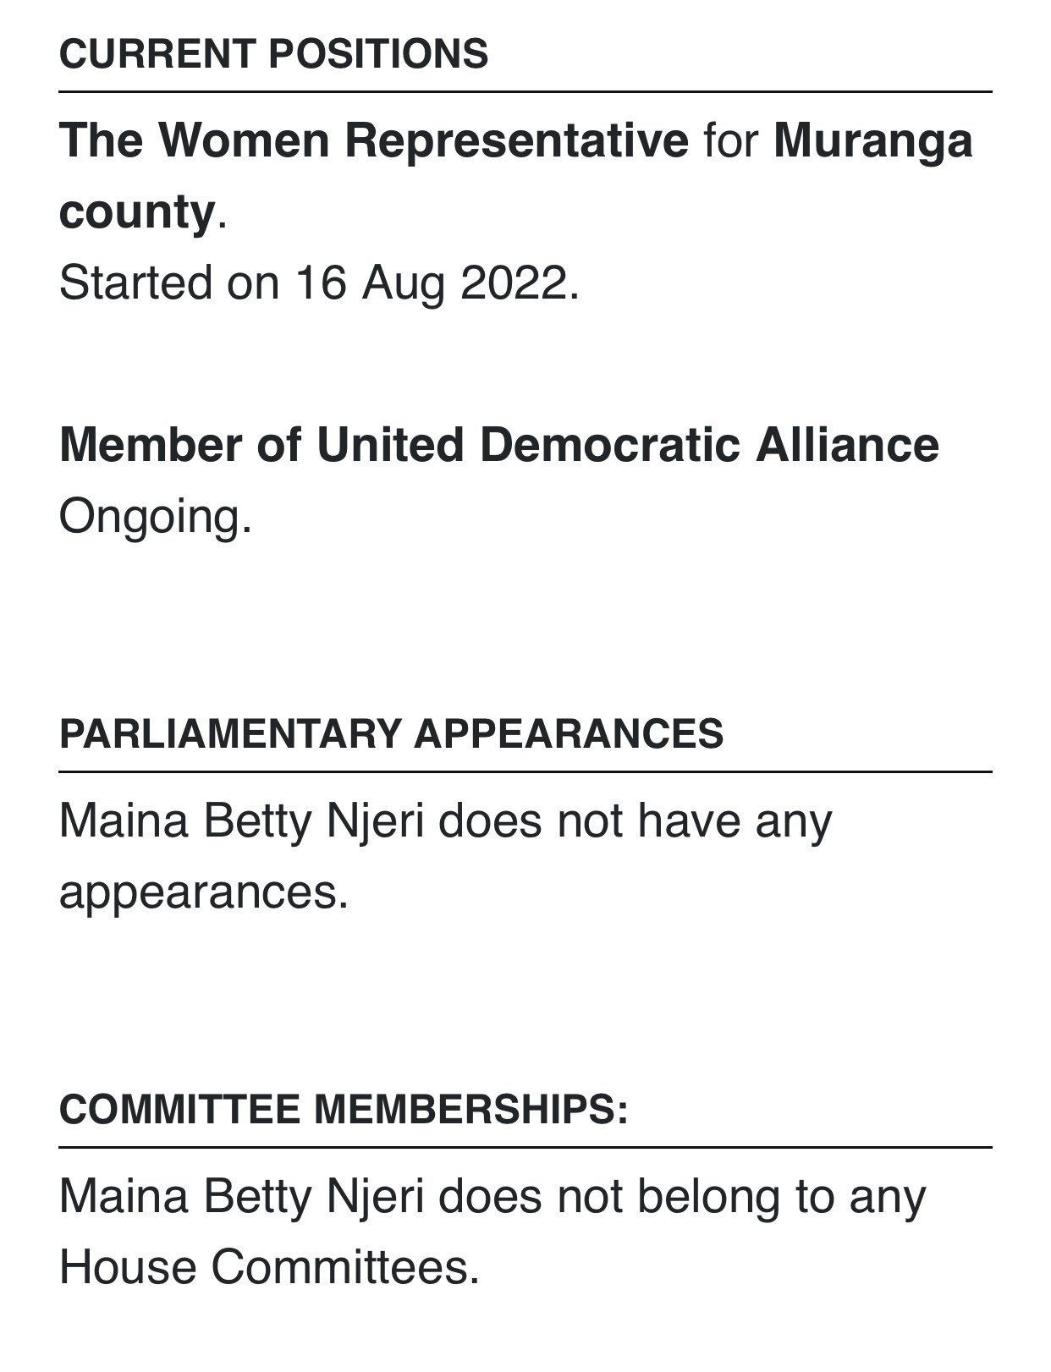
Task: Open the United Democratic Alliance link
Action: point(627,445)
